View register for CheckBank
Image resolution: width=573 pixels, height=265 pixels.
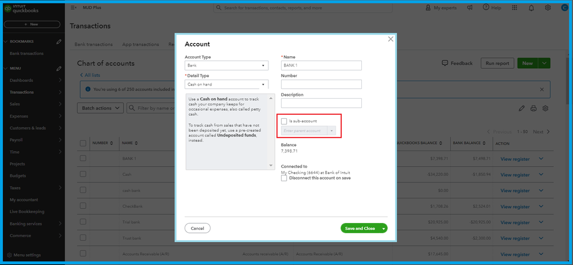[515, 206]
